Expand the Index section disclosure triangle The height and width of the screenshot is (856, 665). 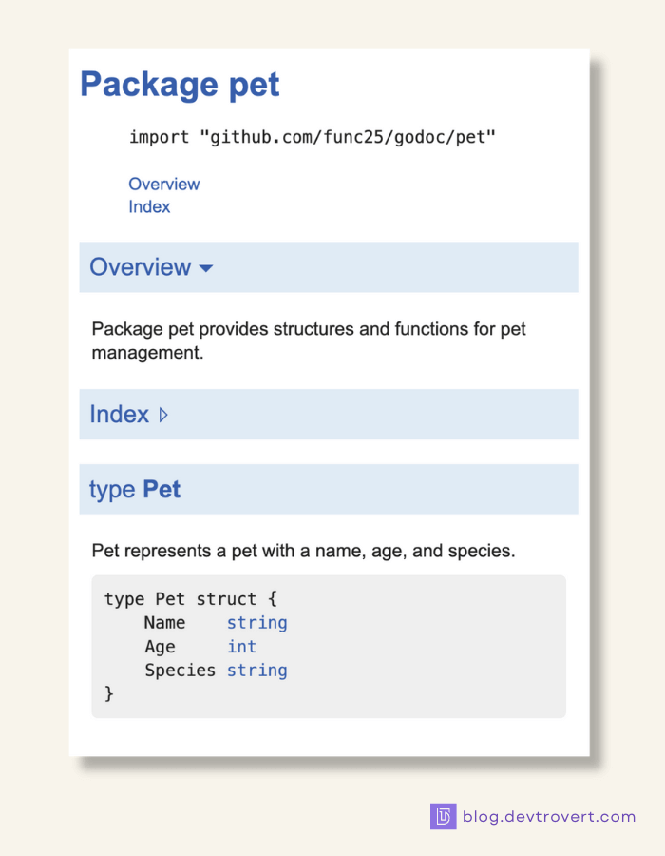tap(163, 414)
